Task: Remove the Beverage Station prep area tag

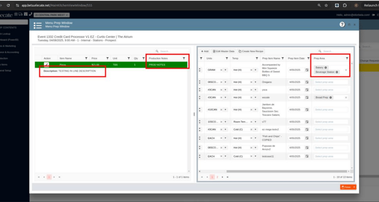Action: click(337, 72)
